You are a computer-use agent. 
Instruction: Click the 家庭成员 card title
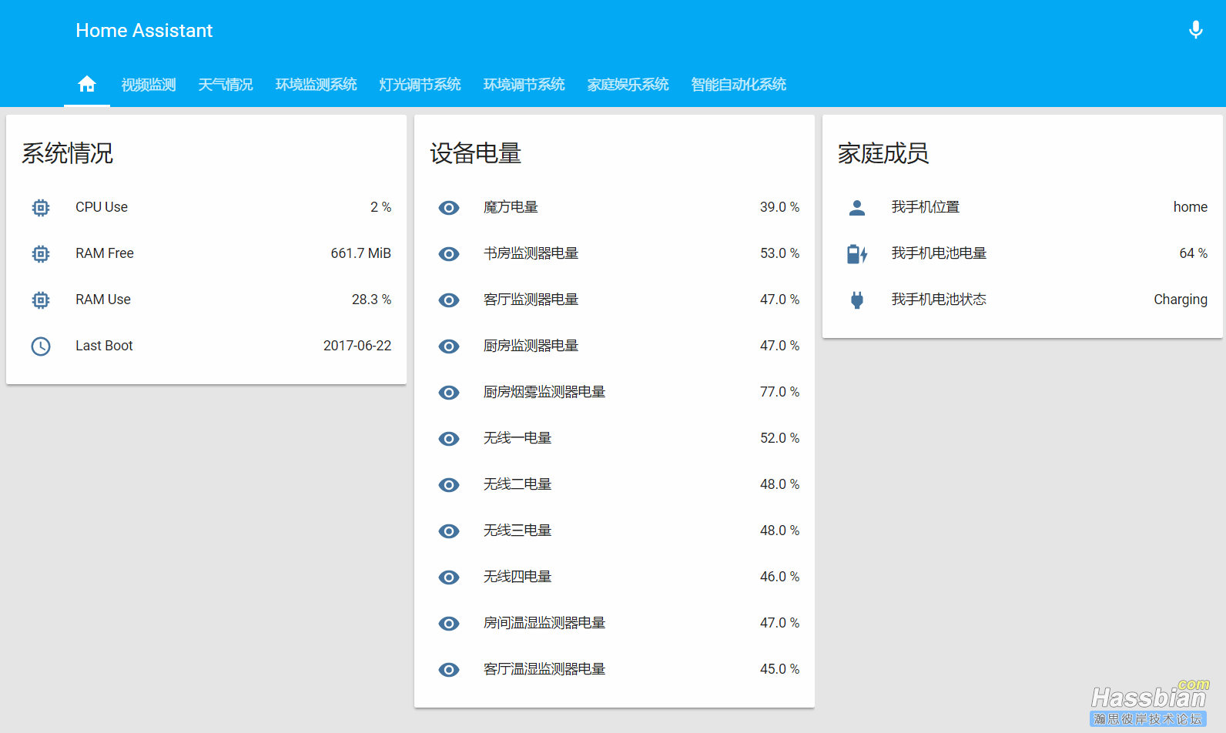(x=883, y=153)
